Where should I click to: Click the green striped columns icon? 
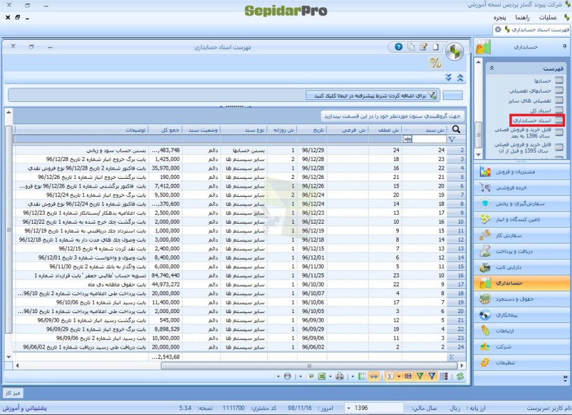(362, 376)
